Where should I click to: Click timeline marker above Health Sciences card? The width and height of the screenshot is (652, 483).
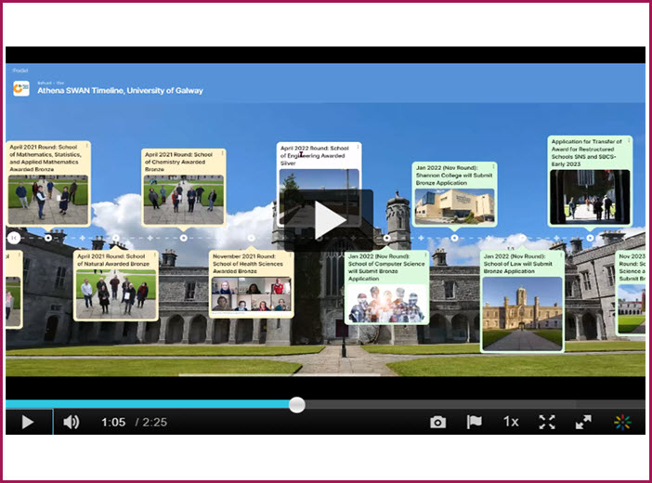click(x=251, y=238)
